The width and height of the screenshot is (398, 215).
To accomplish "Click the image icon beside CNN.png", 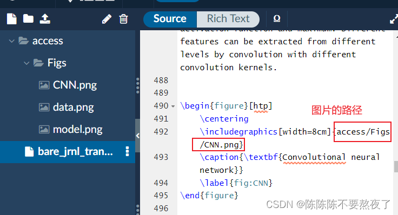I will (44, 85).
